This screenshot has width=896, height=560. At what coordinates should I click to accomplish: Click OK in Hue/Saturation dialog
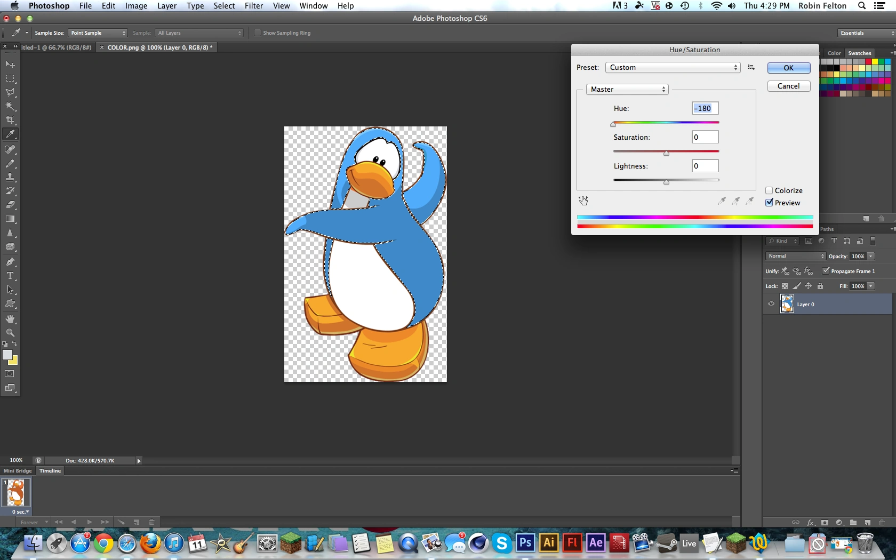point(788,68)
